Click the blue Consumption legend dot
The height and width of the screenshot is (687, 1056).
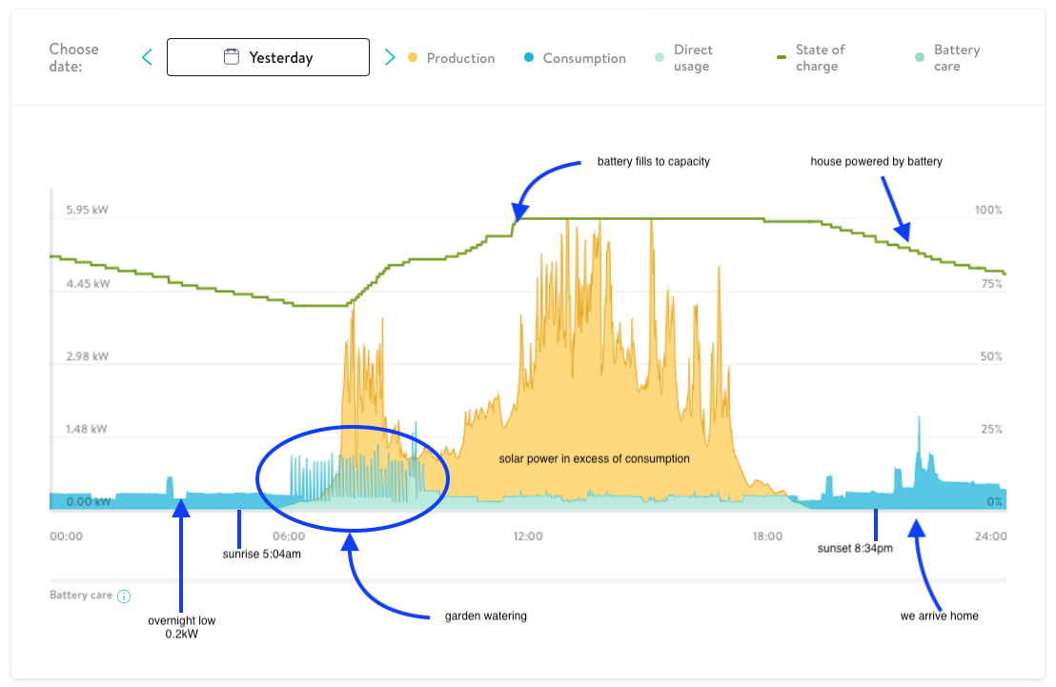(529, 58)
